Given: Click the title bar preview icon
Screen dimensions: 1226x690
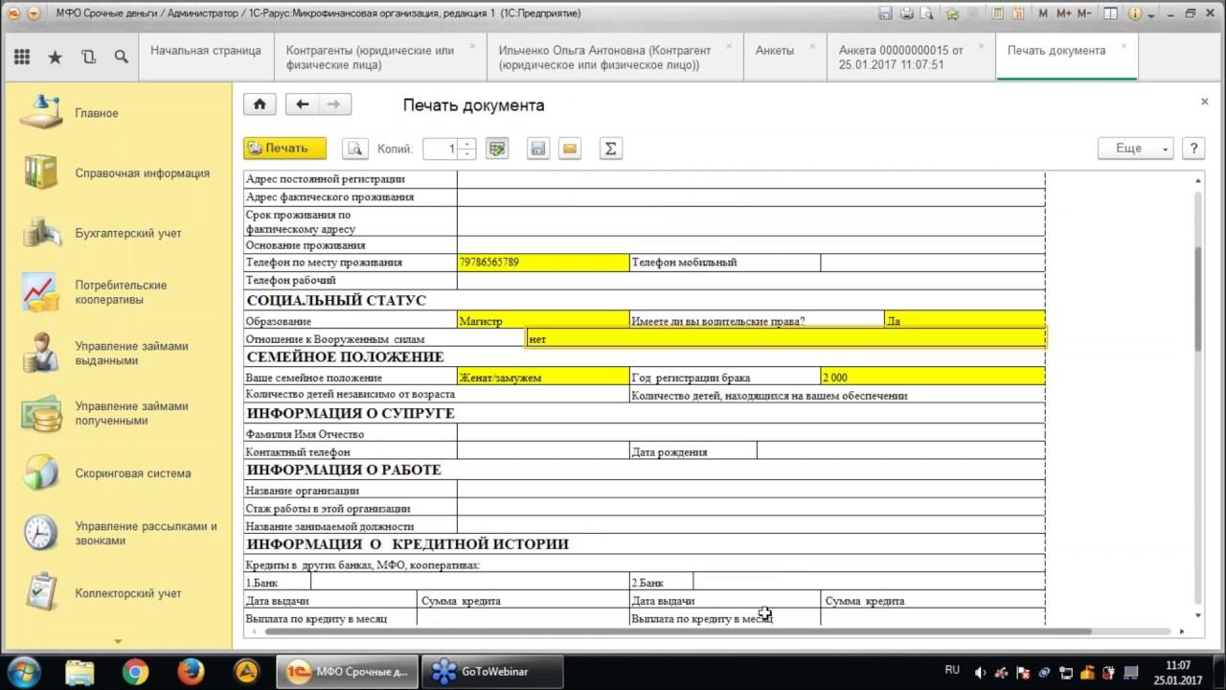Looking at the screenshot, I should click(927, 13).
